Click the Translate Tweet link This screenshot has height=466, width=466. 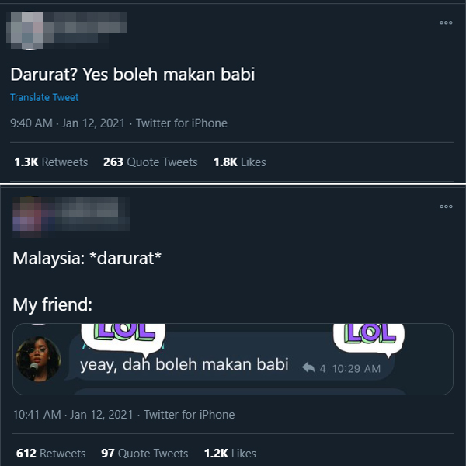(44, 97)
